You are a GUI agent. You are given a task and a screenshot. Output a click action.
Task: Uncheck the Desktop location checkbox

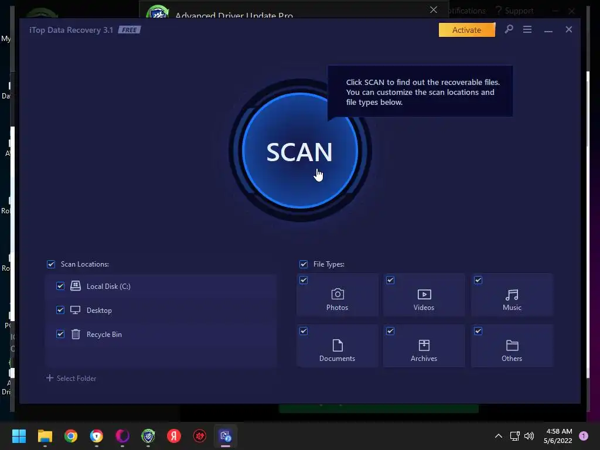[60, 310]
